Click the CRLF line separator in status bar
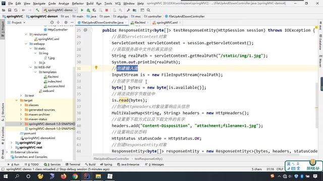This screenshot has width=323, height=181. (x=280, y=169)
